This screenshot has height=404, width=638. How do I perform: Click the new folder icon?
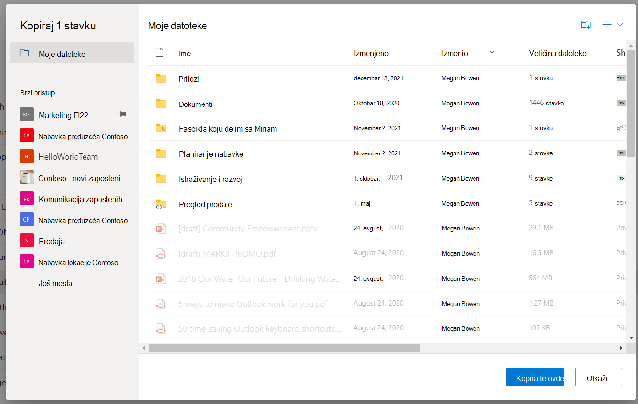(586, 25)
